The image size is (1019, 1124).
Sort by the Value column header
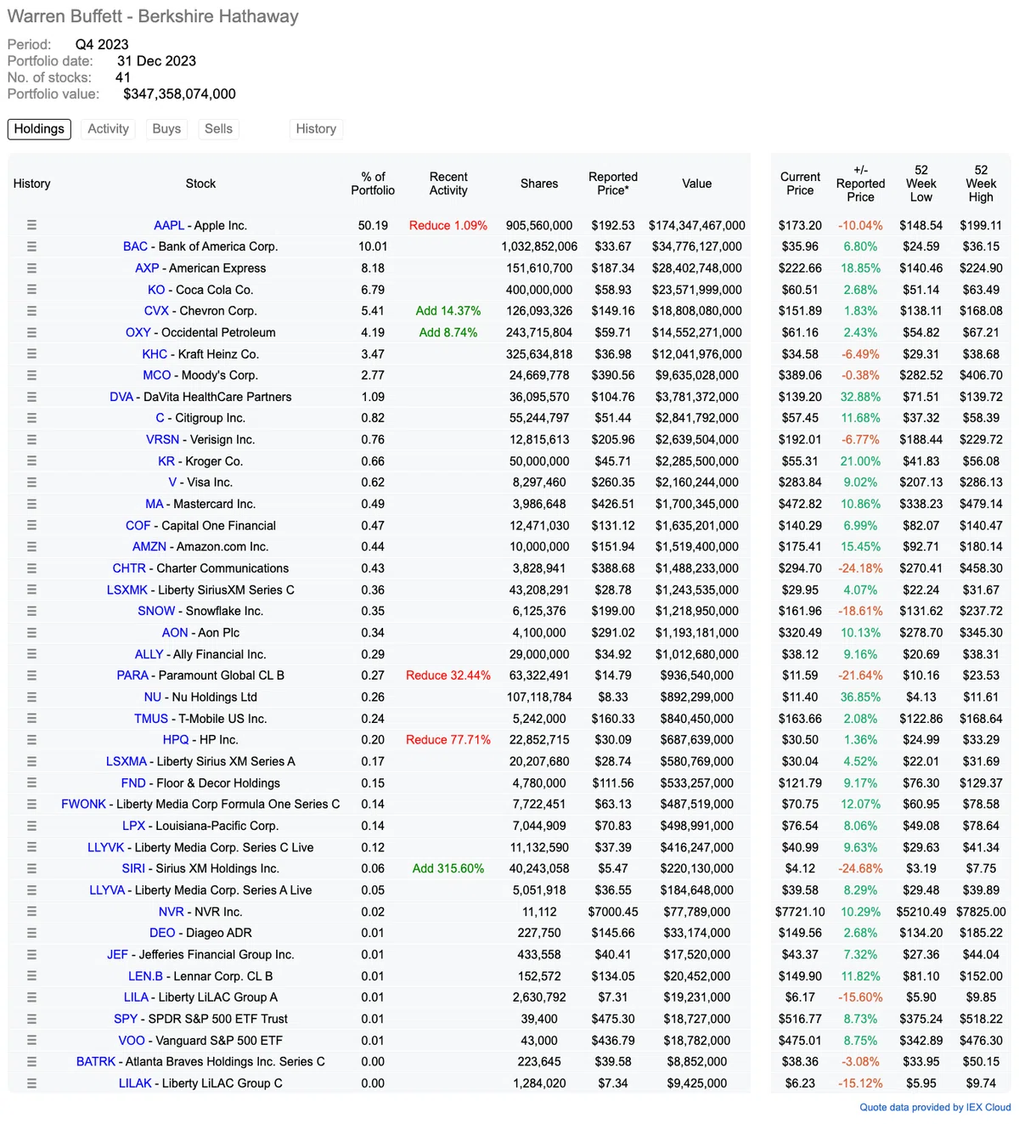696,184
